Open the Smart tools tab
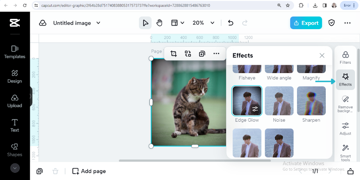This screenshot has height=180, width=360. (x=345, y=152)
